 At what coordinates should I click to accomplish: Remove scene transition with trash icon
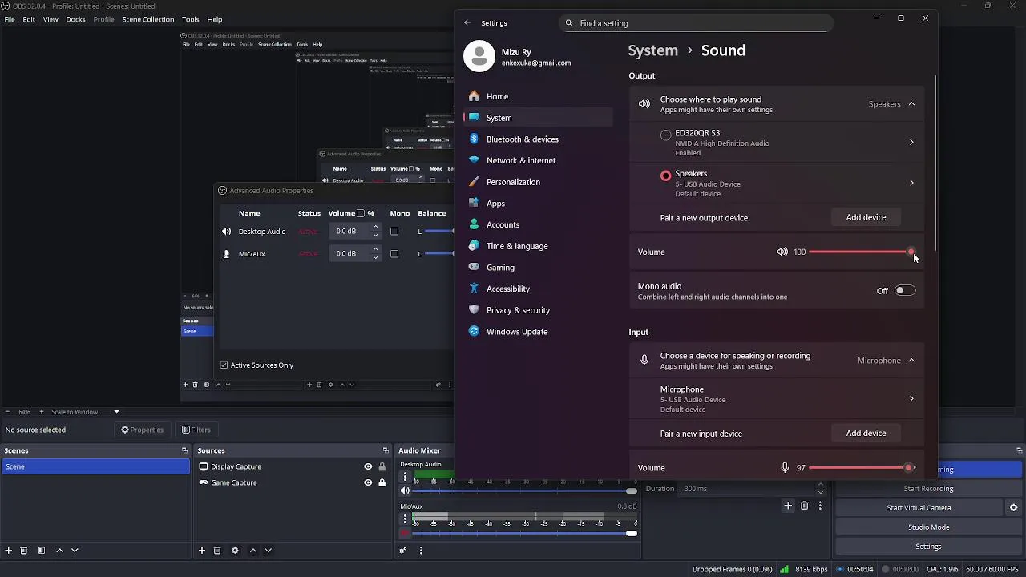(805, 506)
